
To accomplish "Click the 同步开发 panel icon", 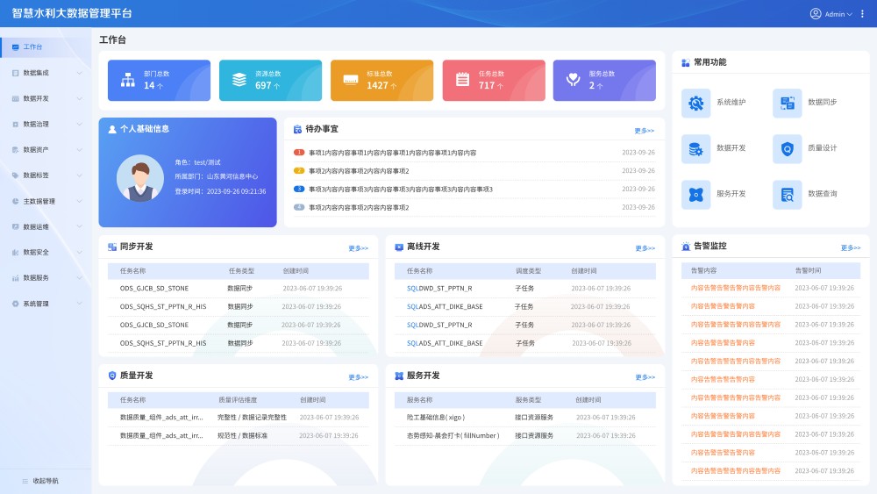I will [x=112, y=247].
